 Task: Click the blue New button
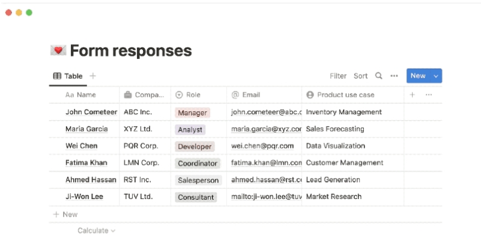tap(419, 76)
